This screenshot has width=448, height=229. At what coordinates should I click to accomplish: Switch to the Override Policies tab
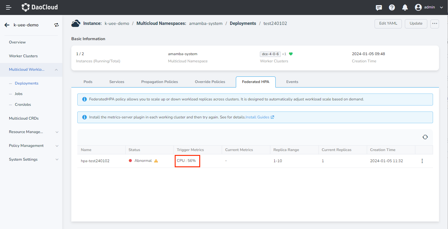click(210, 82)
